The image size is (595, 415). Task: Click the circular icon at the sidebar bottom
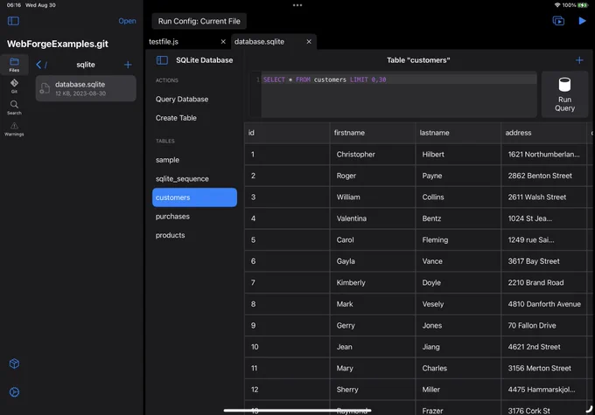pyautogui.click(x=14, y=392)
